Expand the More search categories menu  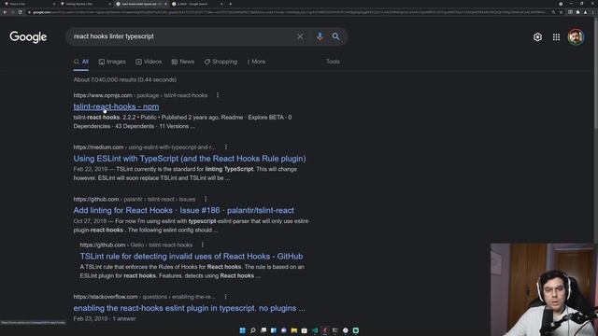256,62
